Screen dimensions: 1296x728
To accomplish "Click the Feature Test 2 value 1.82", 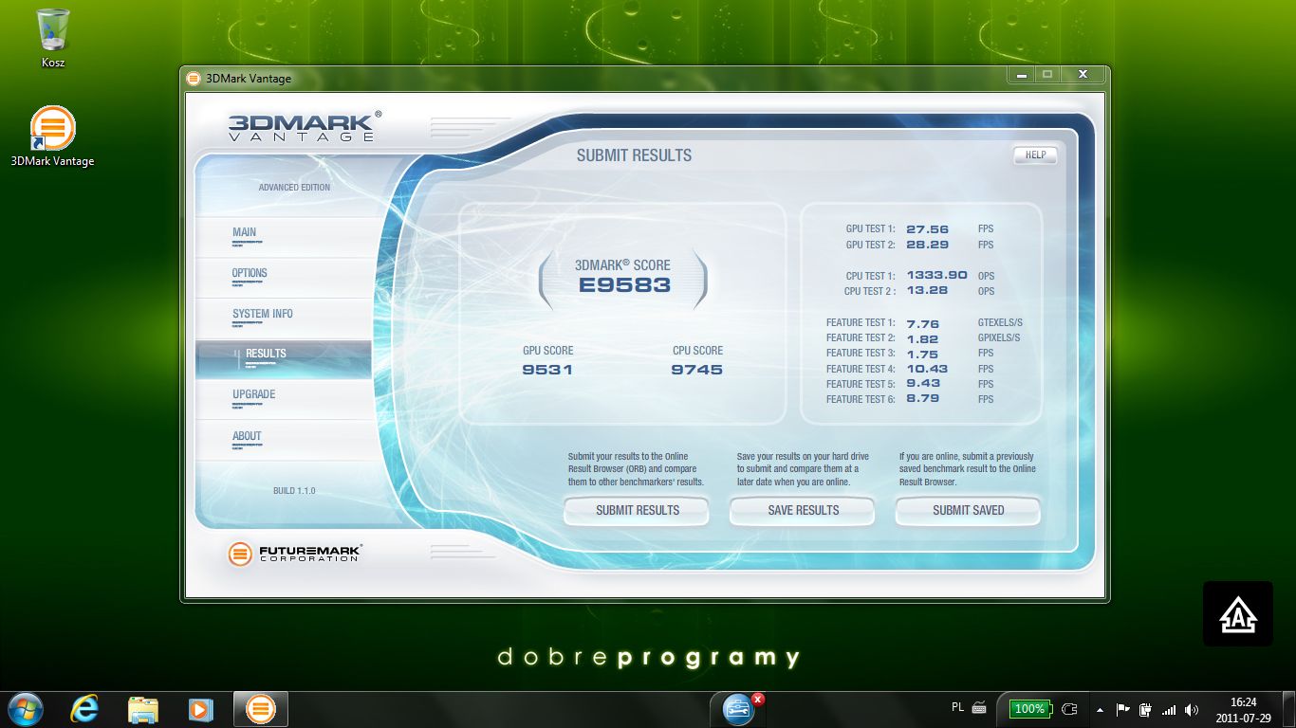I will (922, 338).
